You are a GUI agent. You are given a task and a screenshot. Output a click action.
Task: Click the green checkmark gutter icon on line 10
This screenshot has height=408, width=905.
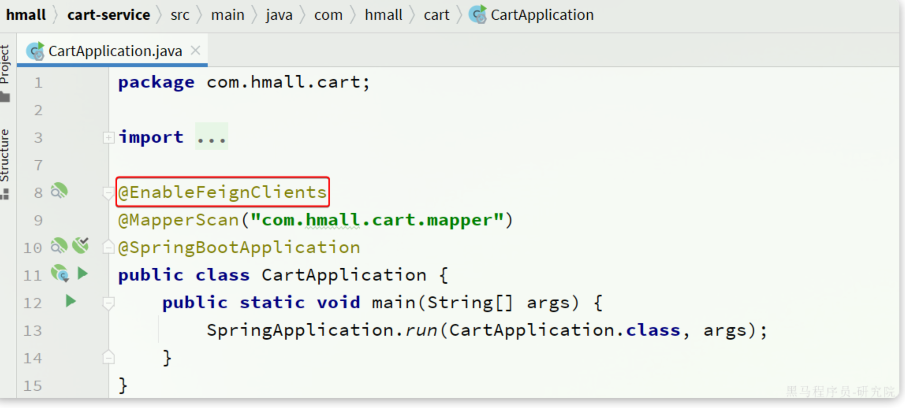pyautogui.click(x=81, y=245)
